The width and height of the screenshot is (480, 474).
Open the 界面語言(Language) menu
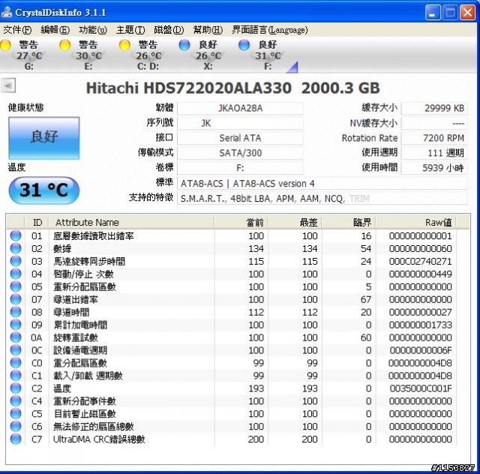coord(270,30)
